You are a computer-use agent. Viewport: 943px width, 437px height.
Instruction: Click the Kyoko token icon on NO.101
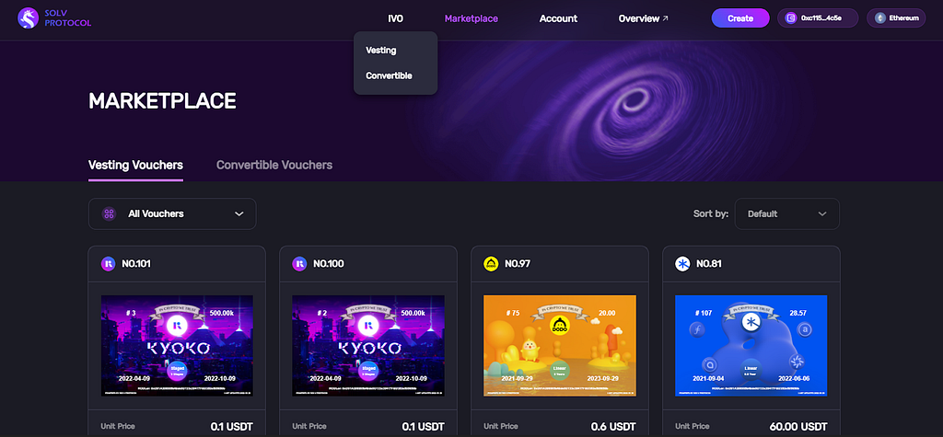click(x=109, y=264)
